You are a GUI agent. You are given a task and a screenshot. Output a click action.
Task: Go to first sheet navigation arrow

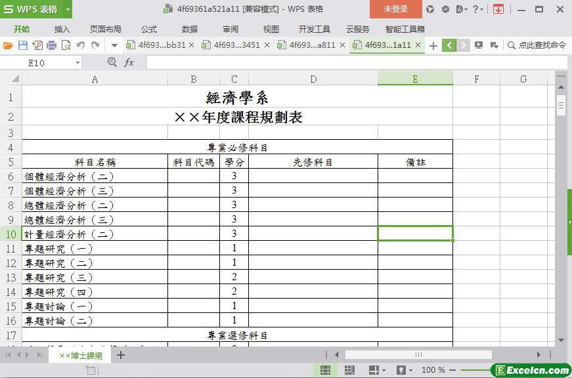coord(8,354)
